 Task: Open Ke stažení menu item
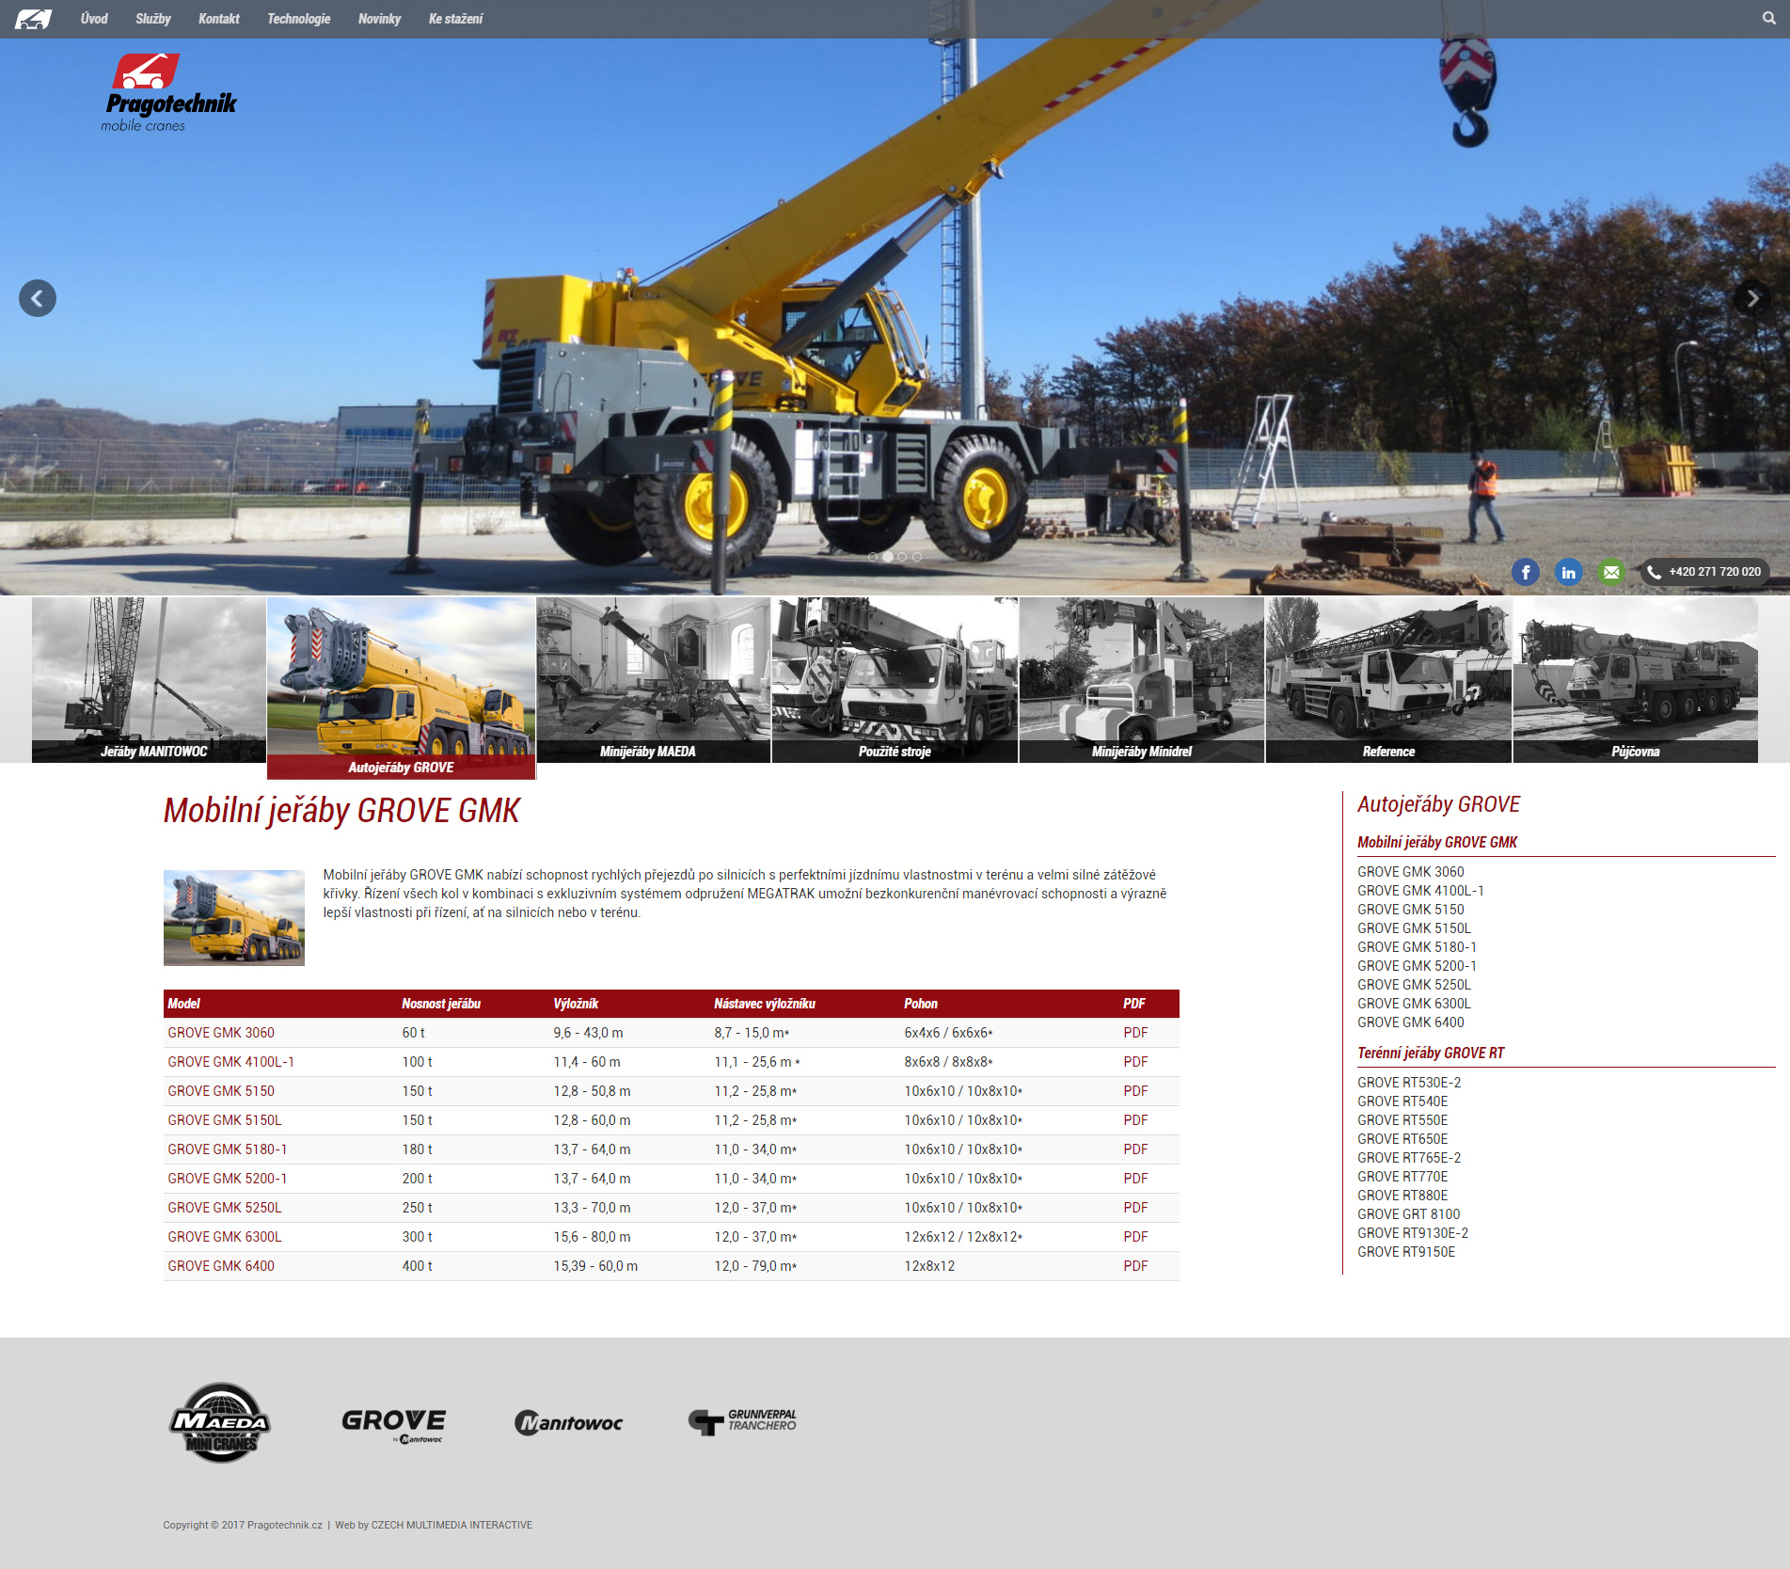point(456,19)
